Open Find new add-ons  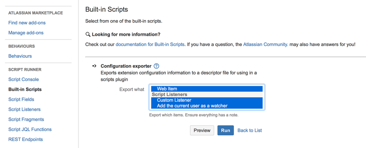point(27,23)
